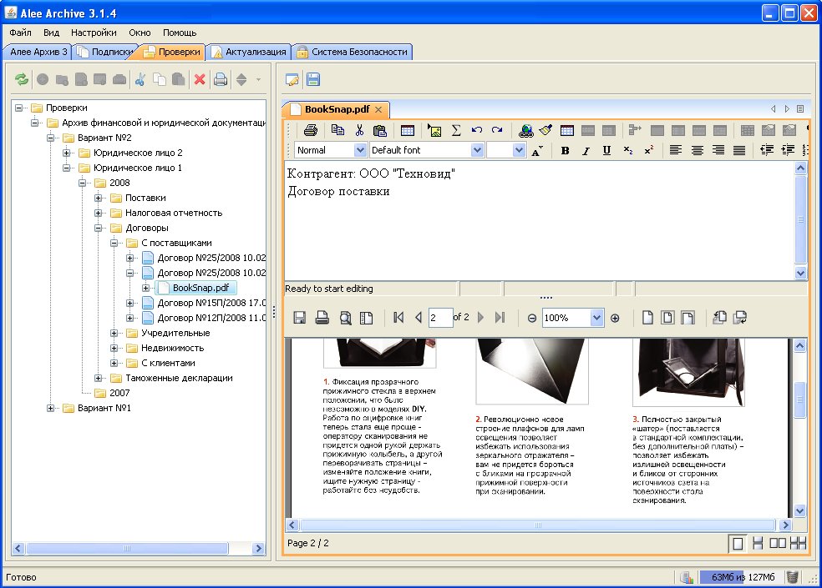Click the green refresh icon in tree toolbar

click(22, 80)
